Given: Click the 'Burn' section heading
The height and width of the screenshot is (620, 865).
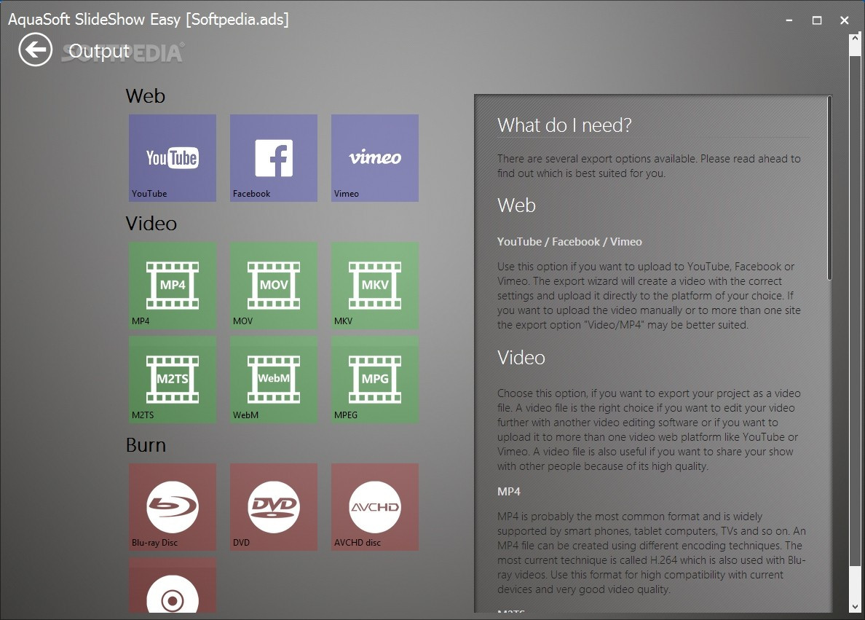Looking at the screenshot, I should pos(146,445).
